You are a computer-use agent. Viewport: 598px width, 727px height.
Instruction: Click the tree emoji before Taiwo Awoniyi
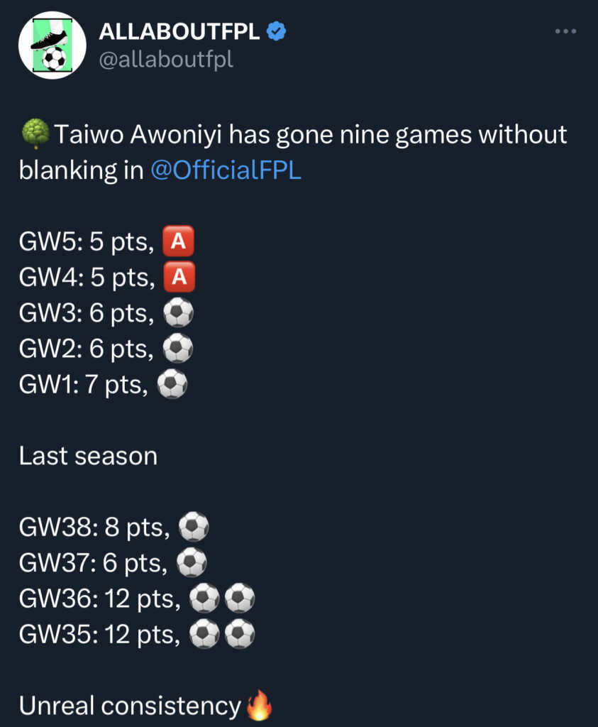click(x=35, y=133)
